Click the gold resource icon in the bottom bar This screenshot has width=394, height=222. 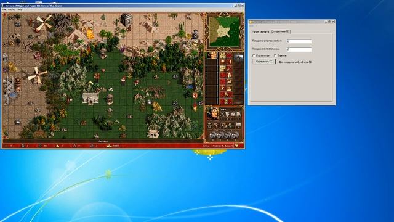click(109, 146)
